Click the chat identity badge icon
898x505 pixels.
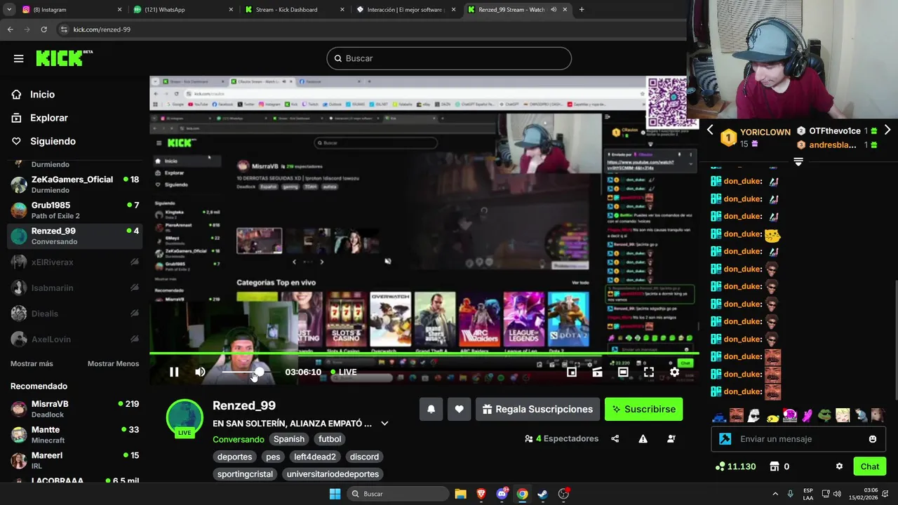pyautogui.click(x=725, y=439)
